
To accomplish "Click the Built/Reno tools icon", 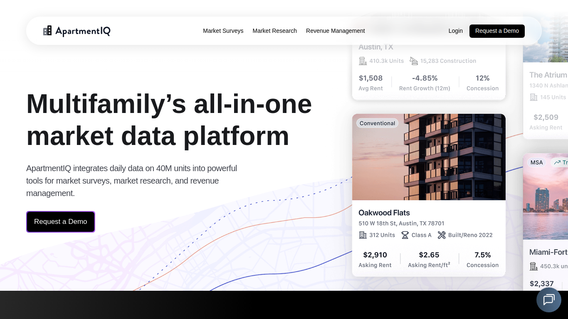I will [442, 235].
